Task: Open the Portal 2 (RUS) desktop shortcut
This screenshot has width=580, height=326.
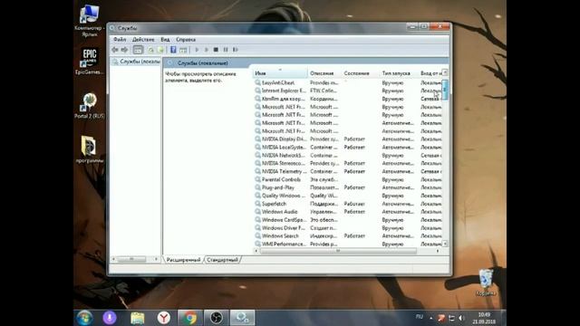Action: coord(89,106)
